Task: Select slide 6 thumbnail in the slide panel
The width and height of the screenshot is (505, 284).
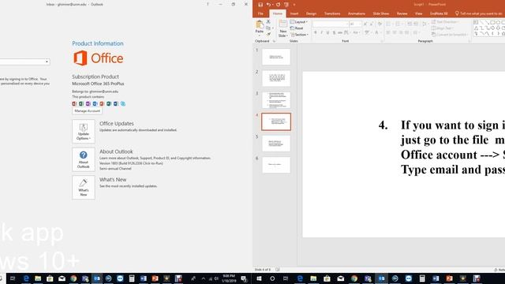Action: click(276, 165)
